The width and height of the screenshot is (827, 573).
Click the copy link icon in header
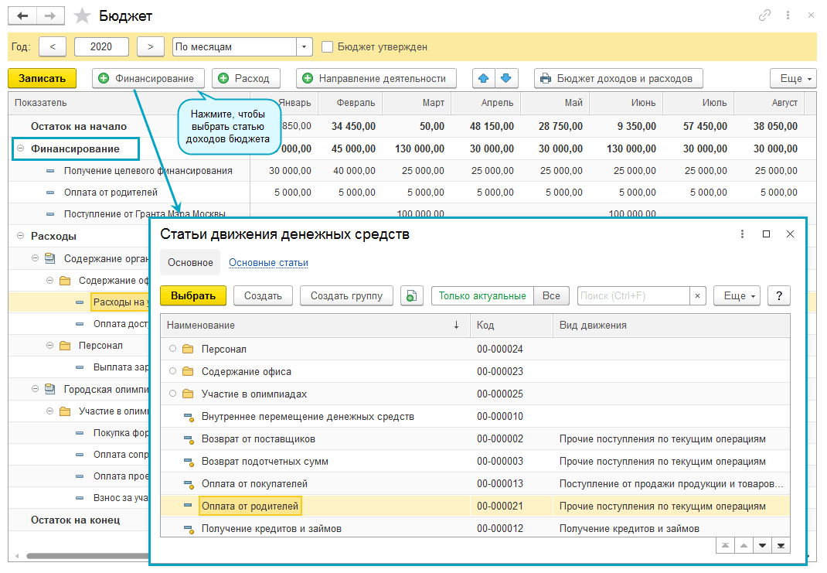(765, 15)
